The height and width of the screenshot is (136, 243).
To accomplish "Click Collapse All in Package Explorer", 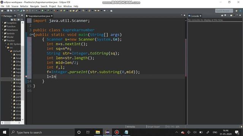I will pos(12,20).
